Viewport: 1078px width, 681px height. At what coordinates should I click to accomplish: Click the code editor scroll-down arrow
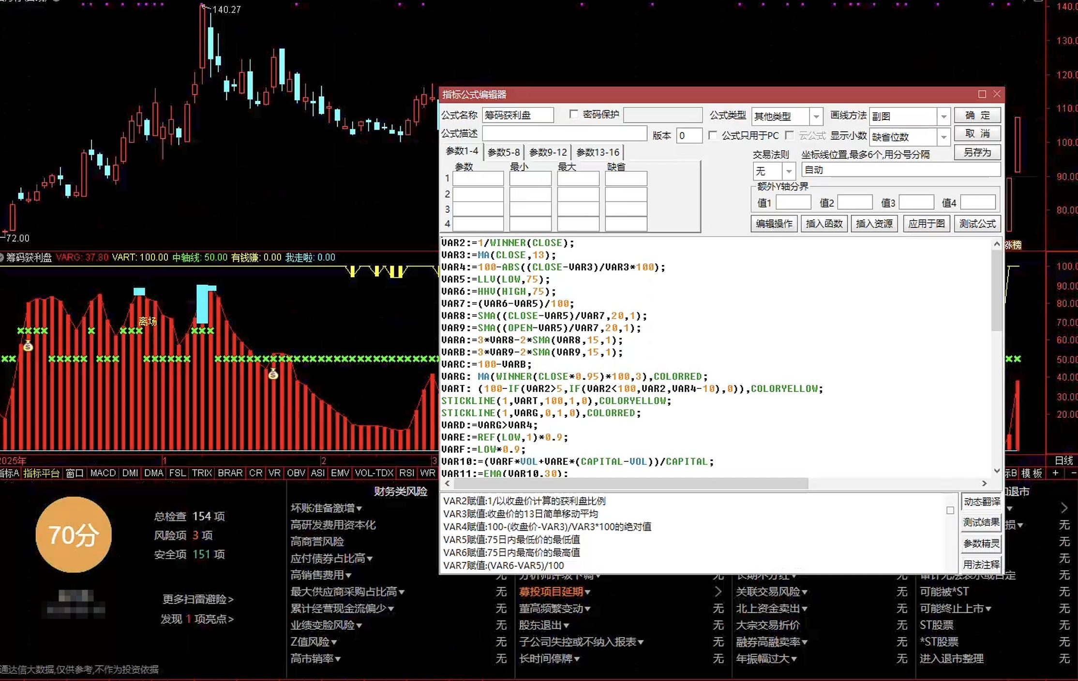[997, 471]
